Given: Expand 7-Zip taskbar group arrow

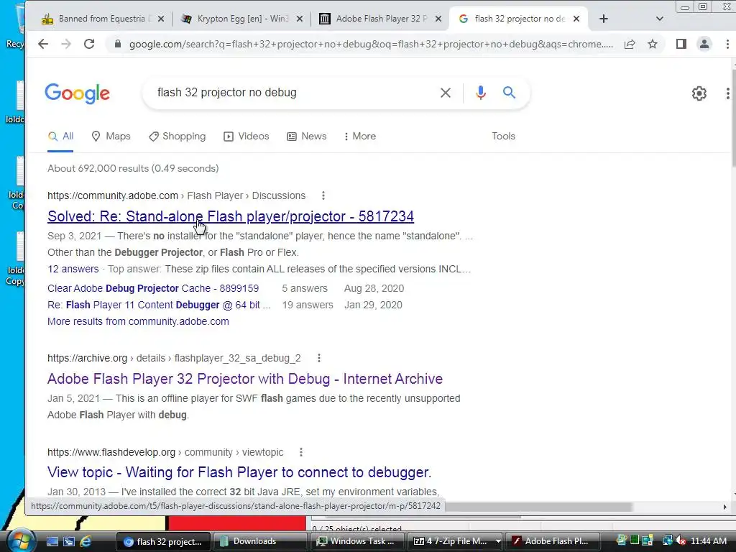Looking at the screenshot, I should (498, 542).
